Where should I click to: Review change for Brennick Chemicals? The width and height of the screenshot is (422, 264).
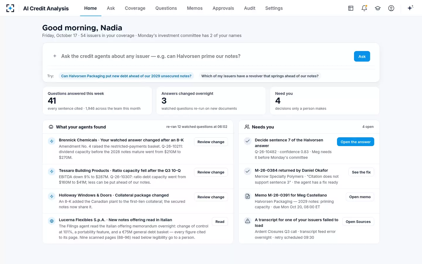[211, 142]
